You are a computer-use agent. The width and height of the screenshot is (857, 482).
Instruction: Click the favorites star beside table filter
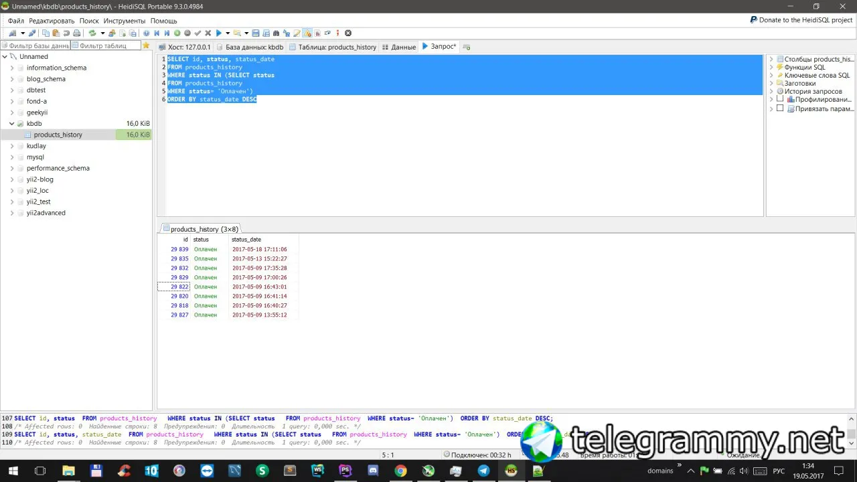[x=146, y=46]
